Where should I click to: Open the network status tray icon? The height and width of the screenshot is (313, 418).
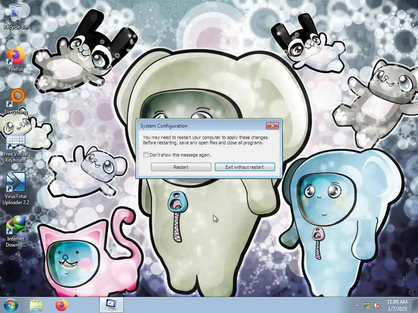367,306
